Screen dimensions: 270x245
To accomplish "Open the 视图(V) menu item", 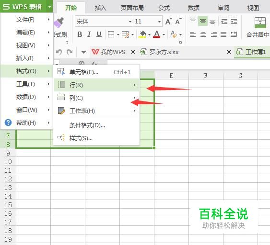I will (26, 45).
